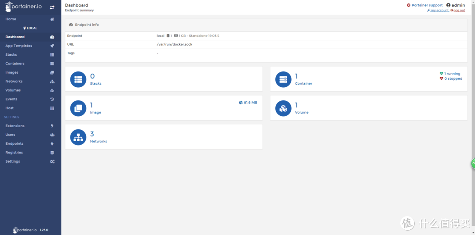Viewport: 475px width, 235px height.
Task: Click the Networks sitemap icon in sidebar
Action: pyautogui.click(x=52, y=81)
